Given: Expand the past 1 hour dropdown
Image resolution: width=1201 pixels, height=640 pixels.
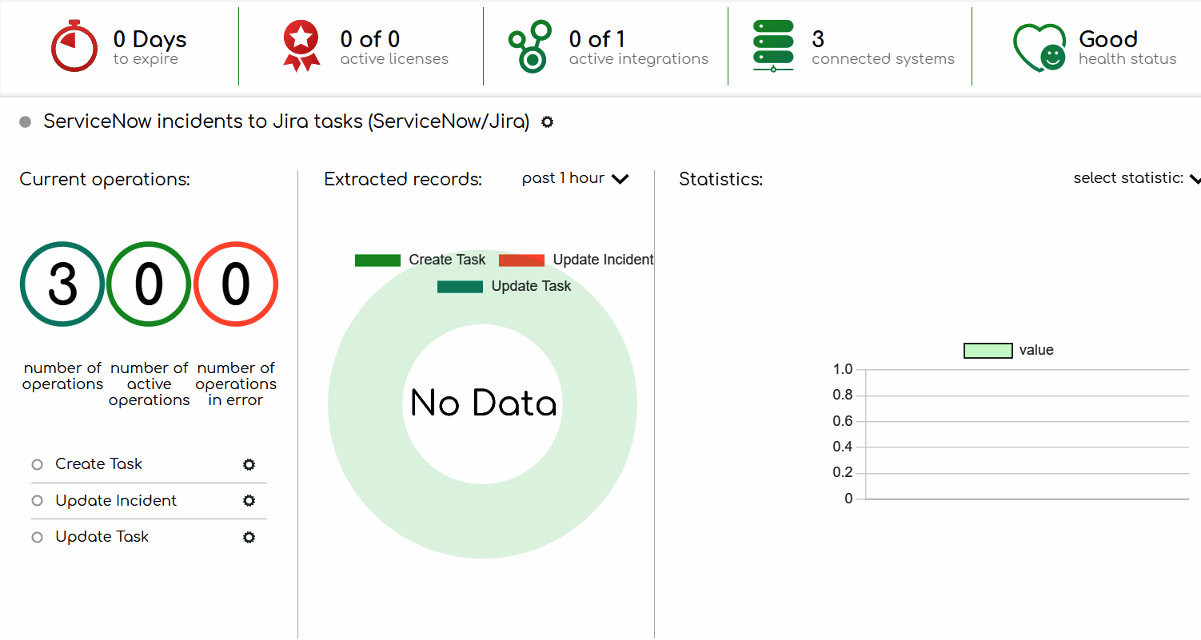Looking at the screenshot, I should coord(575,179).
